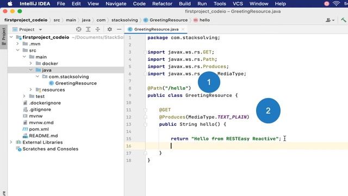Click the Build project hammer icon
Screen dimensions: 348x196
point(344,20)
